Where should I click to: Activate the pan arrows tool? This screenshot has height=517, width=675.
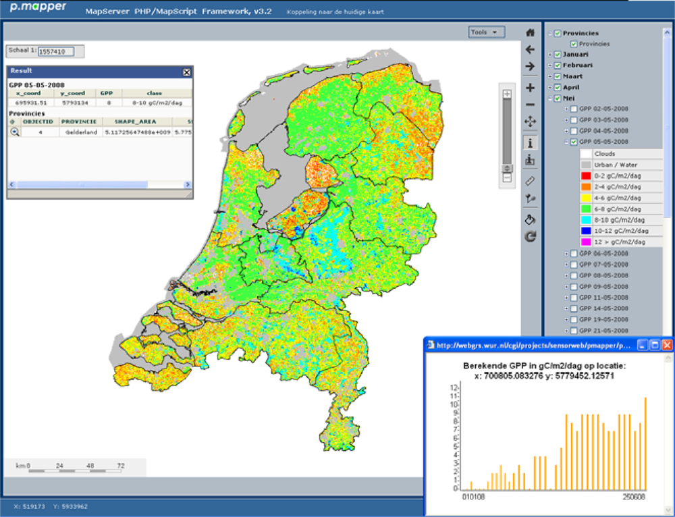click(x=530, y=121)
